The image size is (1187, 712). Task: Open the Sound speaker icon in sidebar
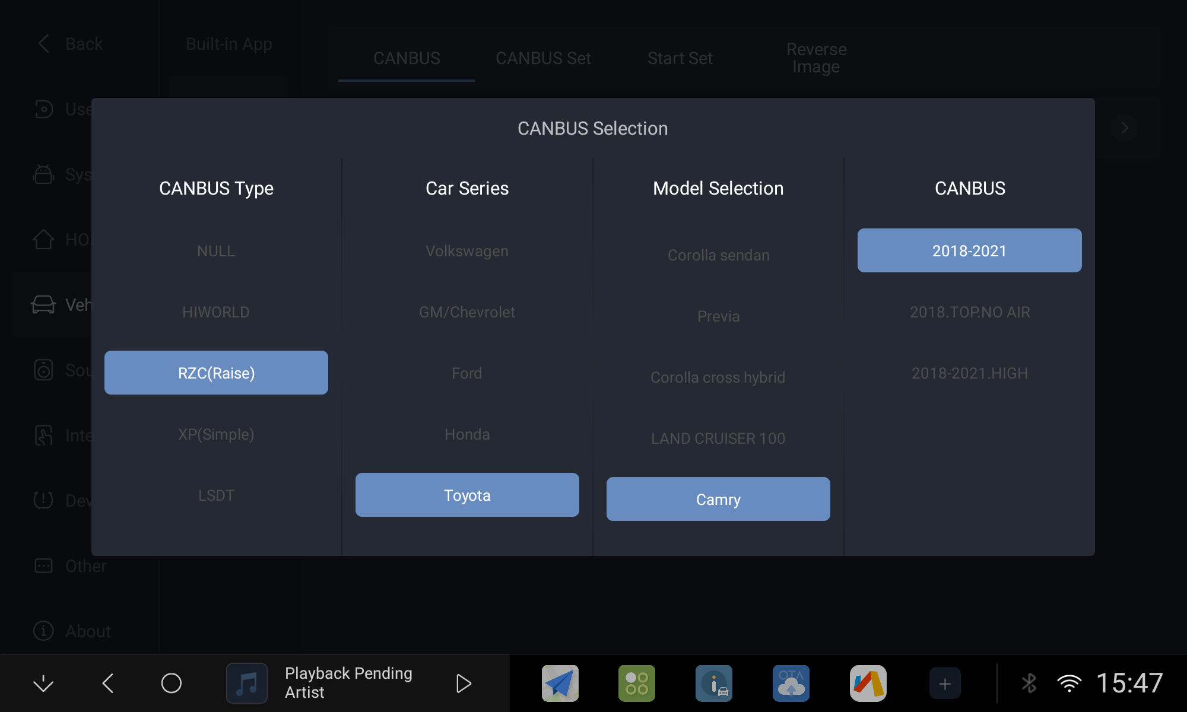[43, 370]
